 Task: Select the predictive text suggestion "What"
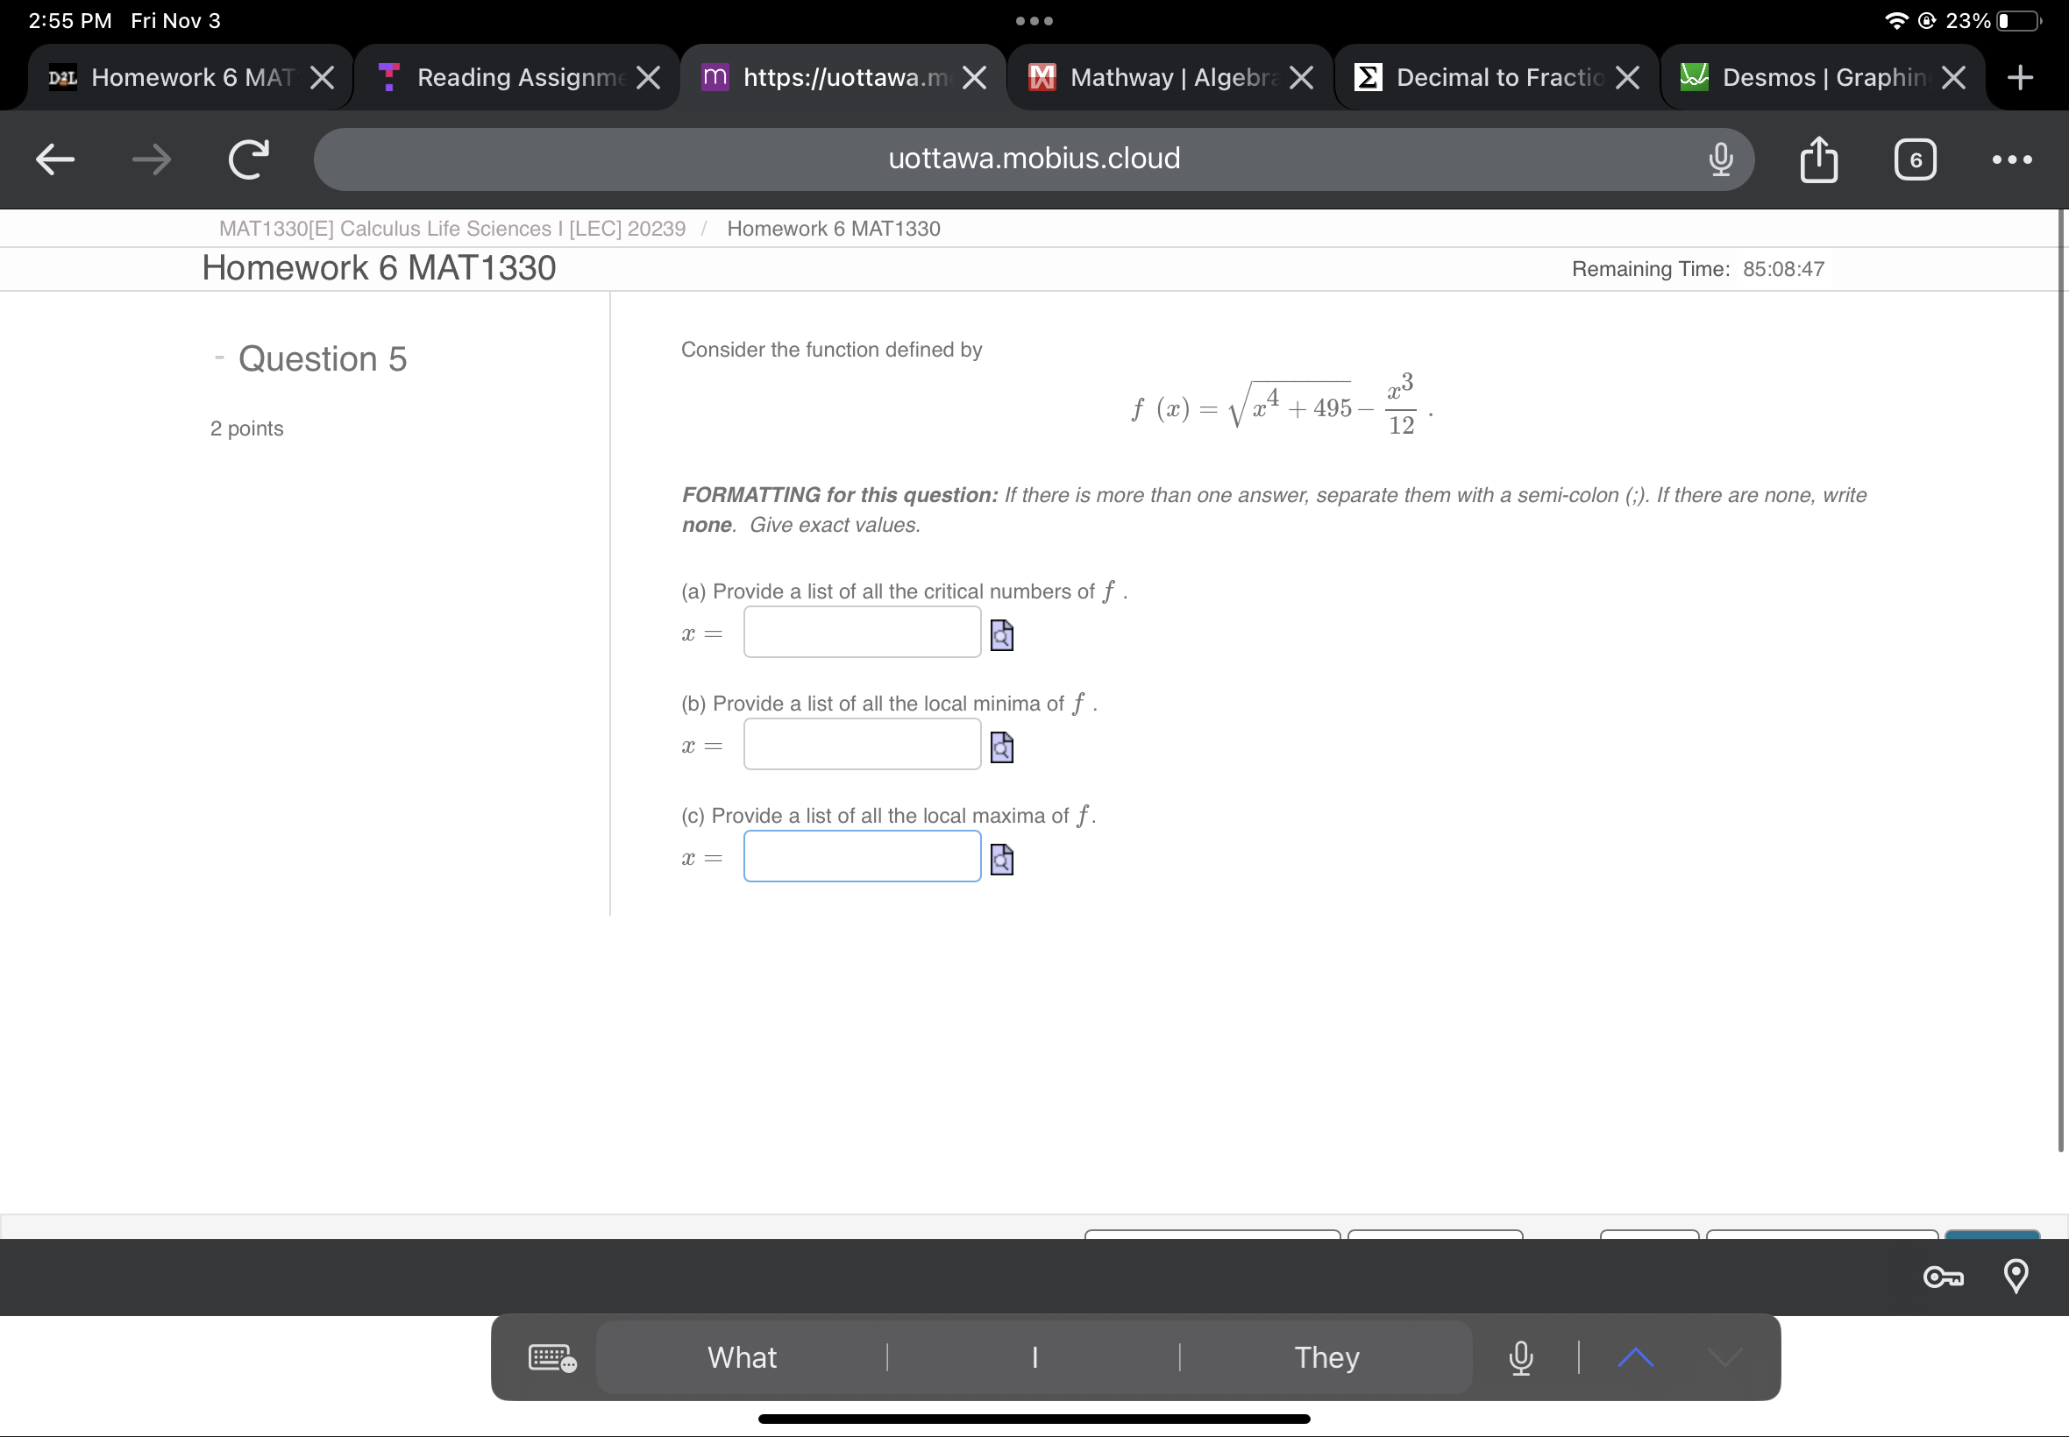tap(741, 1357)
